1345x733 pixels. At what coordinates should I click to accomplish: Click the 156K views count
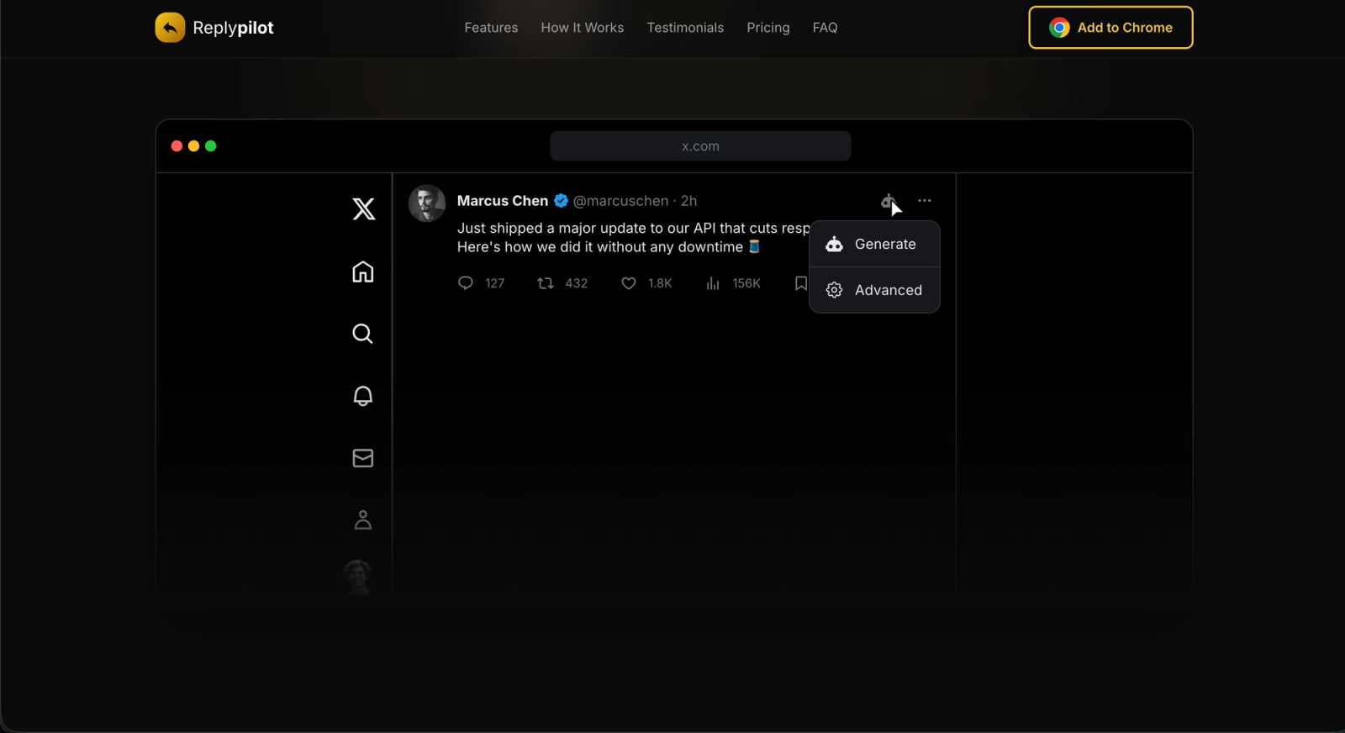(x=746, y=283)
